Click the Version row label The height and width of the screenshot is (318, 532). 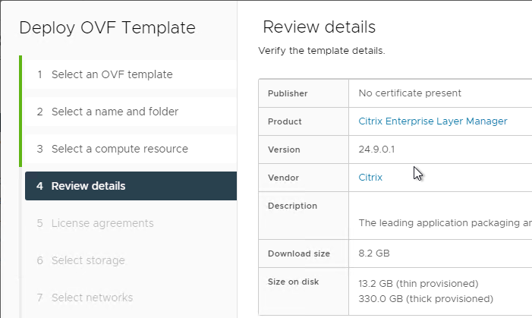click(284, 150)
